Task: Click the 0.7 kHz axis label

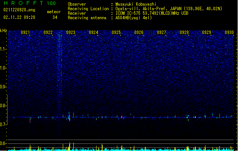Action: click(3, 125)
